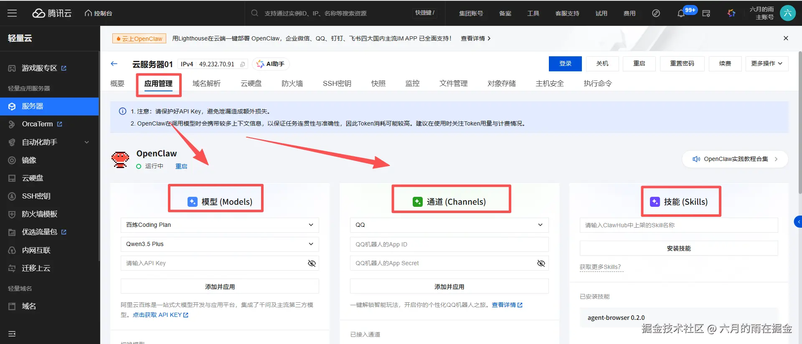Open the 点击获取 API KEY link
Viewport: 802px width, 344px height.
point(160,315)
